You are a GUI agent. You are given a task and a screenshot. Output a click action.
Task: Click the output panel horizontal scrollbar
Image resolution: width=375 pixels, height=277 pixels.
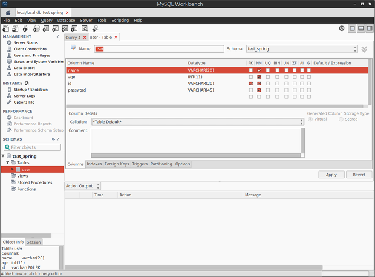click(x=194, y=267)
